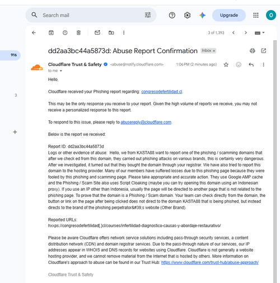The height and width of the screenshot is (283, 280).
Task: Open the message More menu beside reply
Action: click(x=263, y=65)
